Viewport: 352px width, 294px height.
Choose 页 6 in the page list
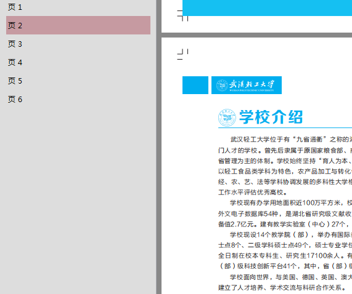click(78, 99)
